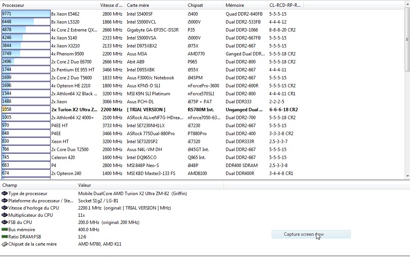The image size is (410, 257).
Task: Click the memory icon beside Ratio DRAM:FSB
Action: click(x=5, y=237)
